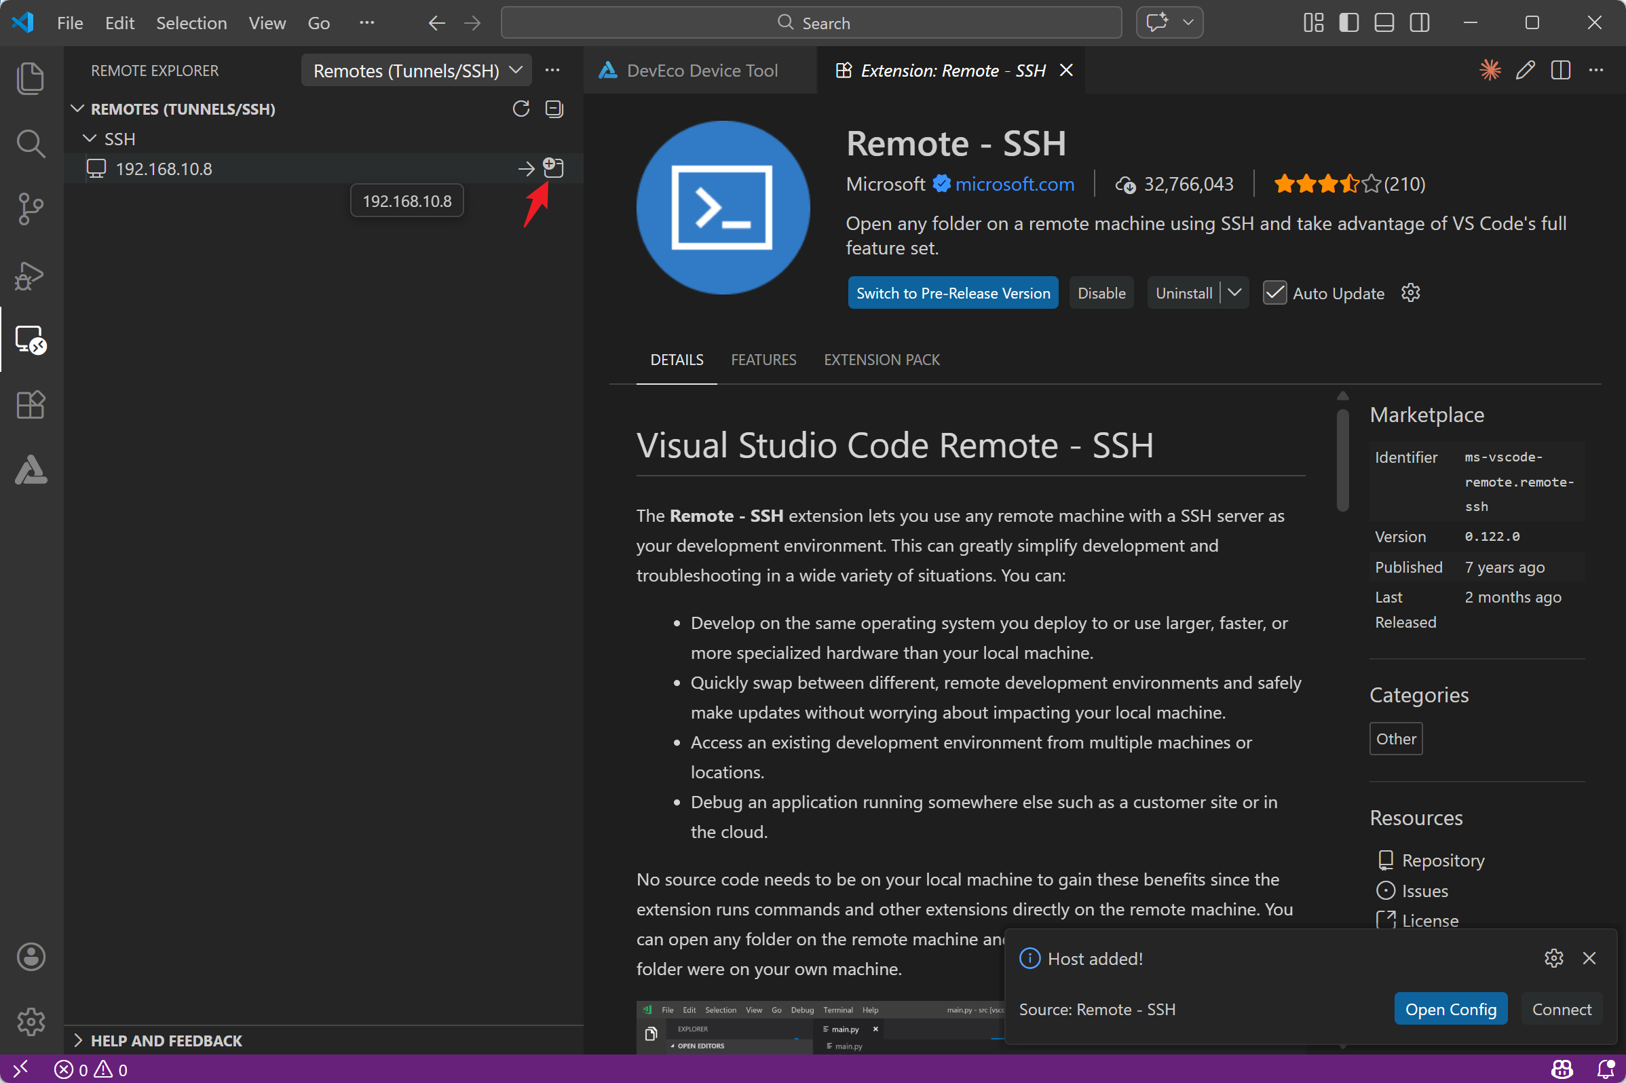Switch to DevEco Device Tool tab
The width and height of the screenshot is (1626, 1083).
pyautogui.click(x=700, y=71)
